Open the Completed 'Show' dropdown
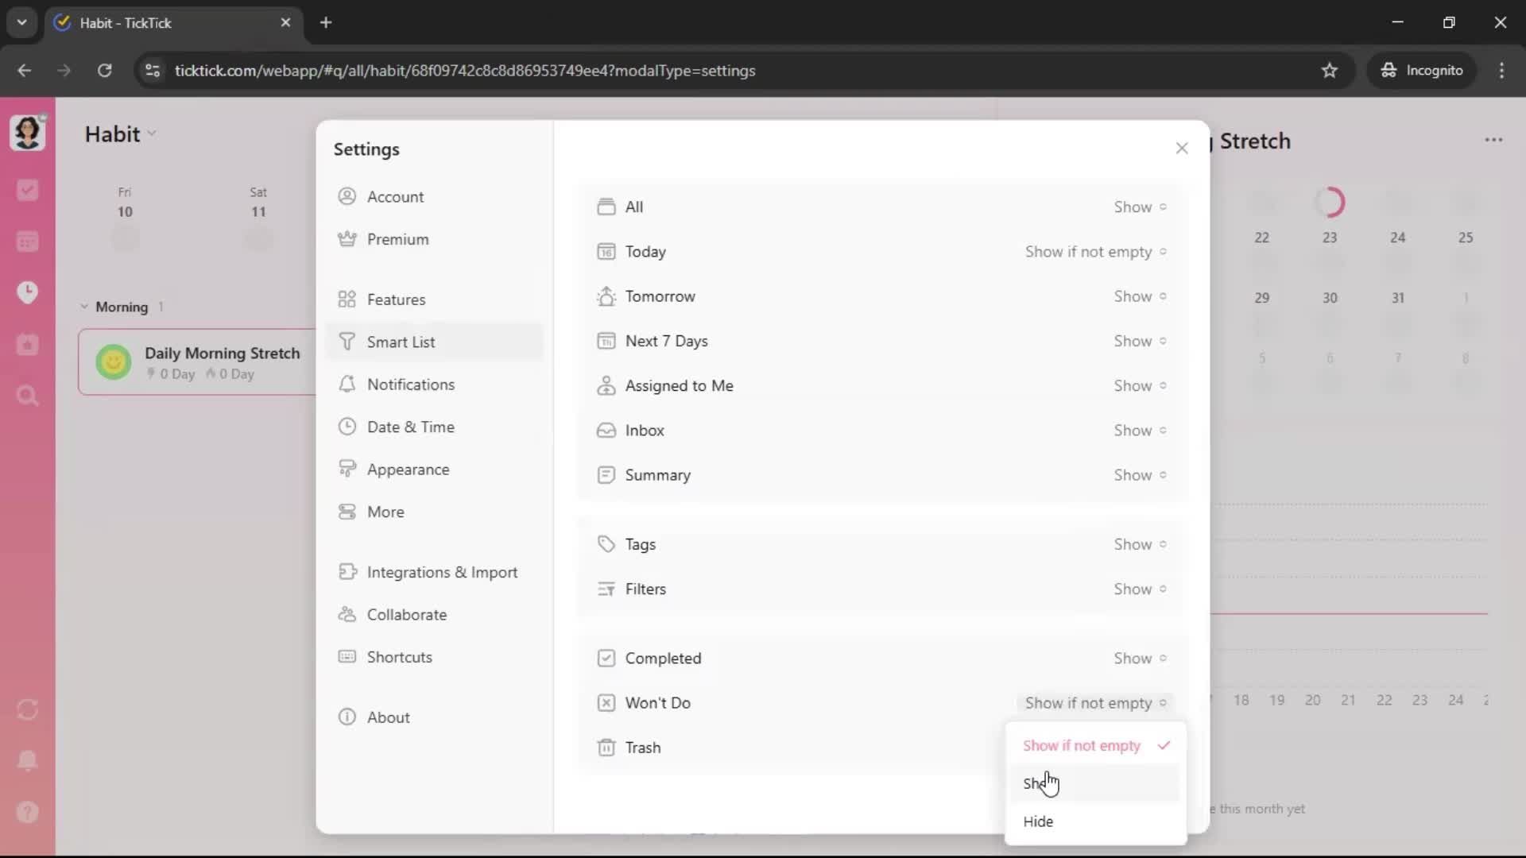The image size is (1526, 858). pyautogui.click(x=1139, y=658)
